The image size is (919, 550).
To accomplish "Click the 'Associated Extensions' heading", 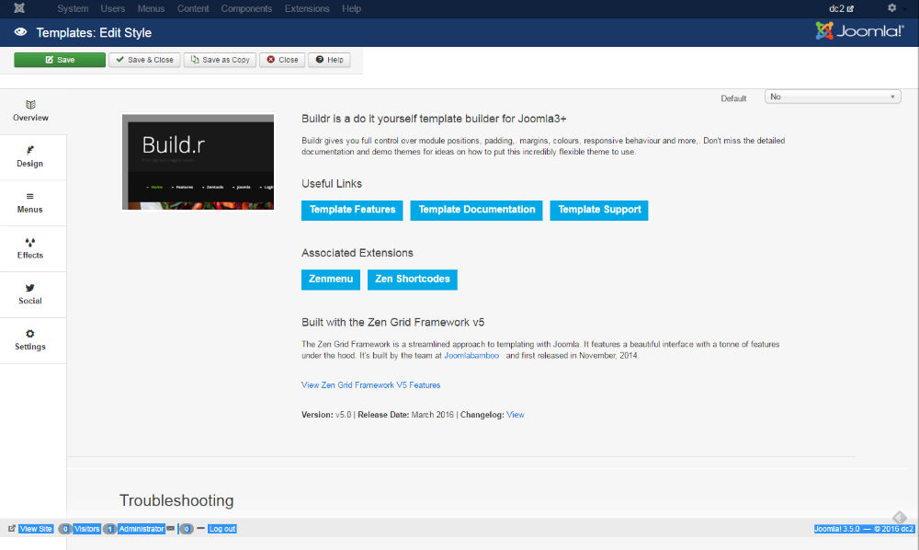I will tap(357, 253).
